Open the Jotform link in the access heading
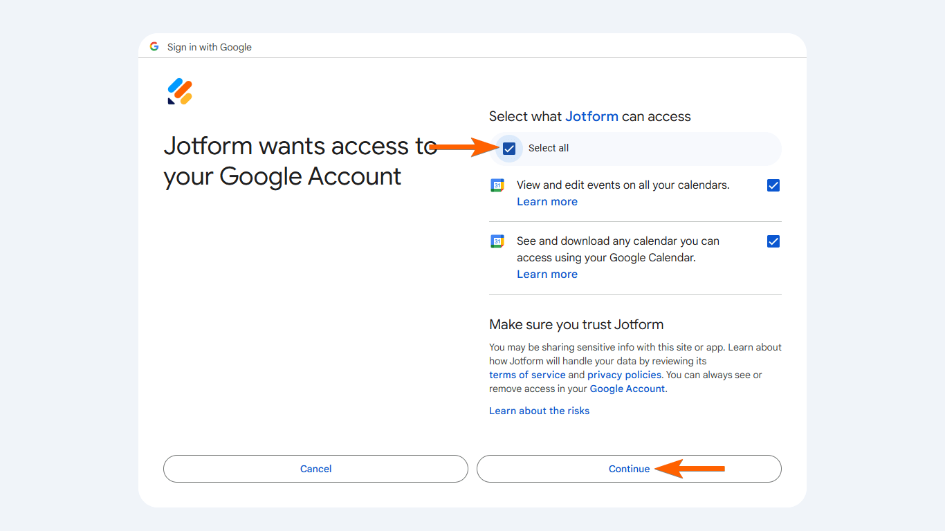 [591, 116]
